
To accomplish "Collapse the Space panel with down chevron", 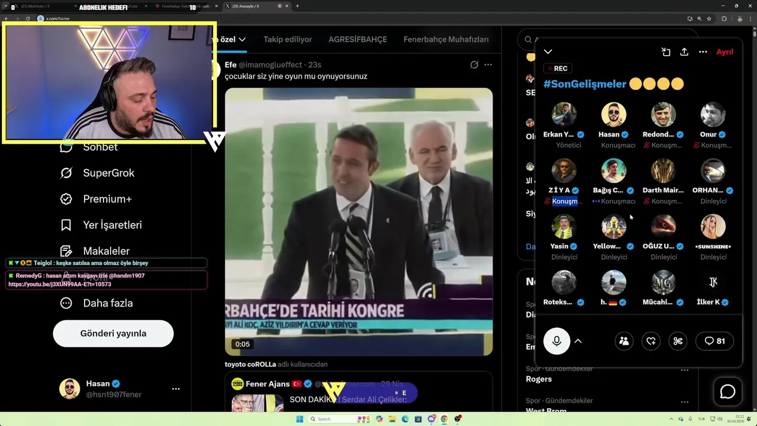I will pyautogui.click(x=548, y=52).
